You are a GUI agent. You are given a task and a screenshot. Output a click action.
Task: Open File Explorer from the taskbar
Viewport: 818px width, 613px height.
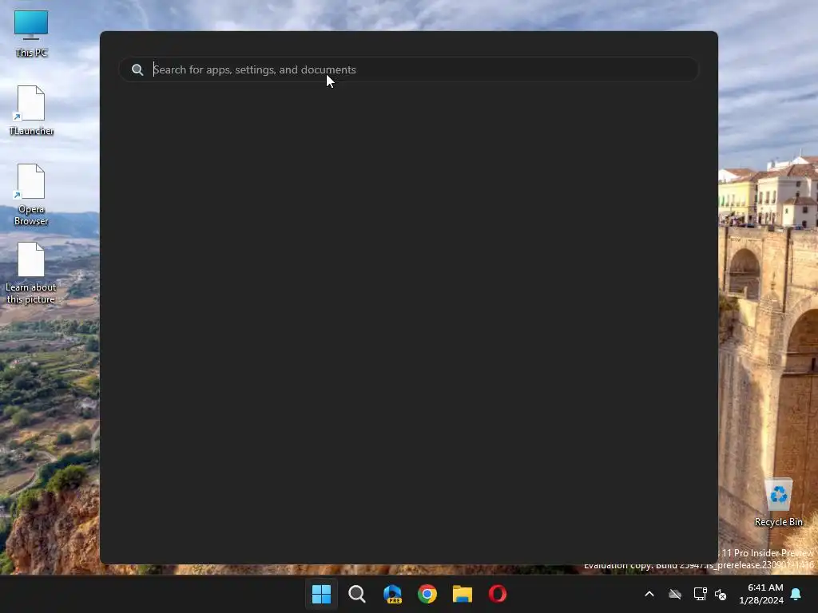click(463, 594)
